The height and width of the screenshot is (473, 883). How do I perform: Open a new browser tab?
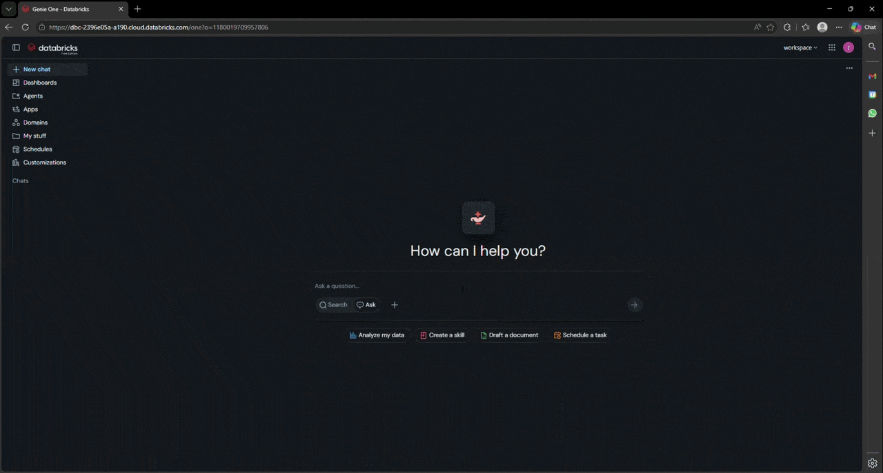(137, 9)
